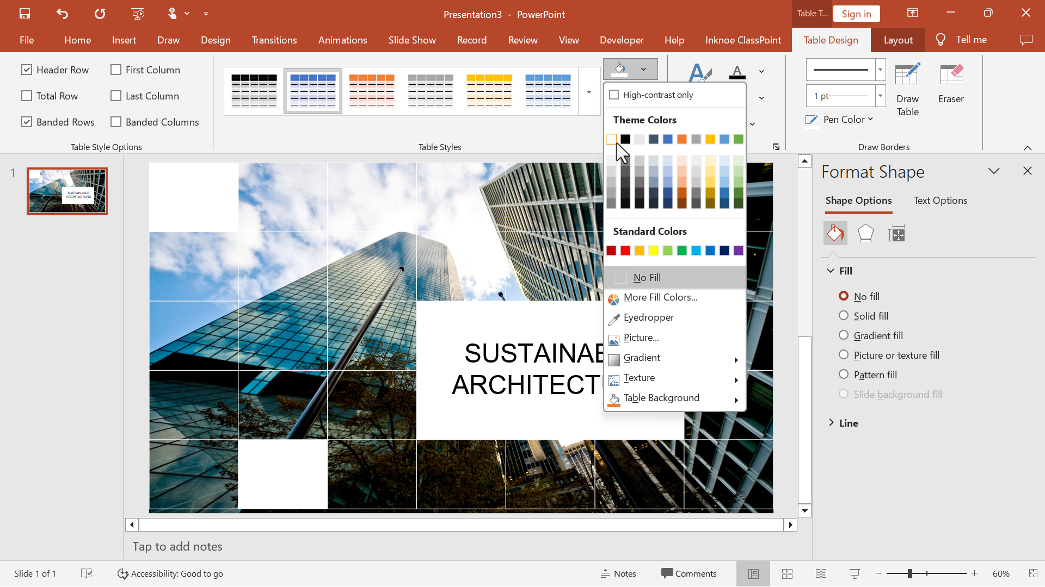
Task: Toggle the High-contrast only checkbox
Action: pos(613,94)
